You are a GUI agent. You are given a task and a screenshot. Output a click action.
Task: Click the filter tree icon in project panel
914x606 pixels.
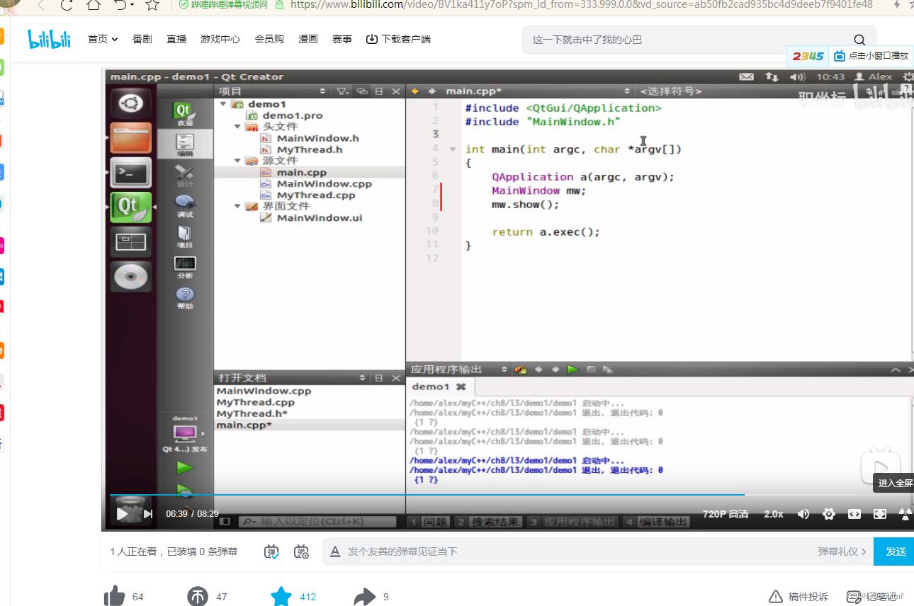pos(342,91)
